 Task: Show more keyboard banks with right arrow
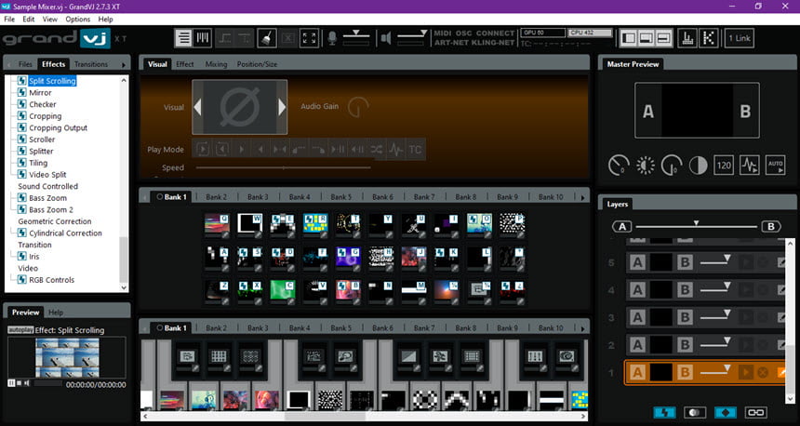click(583, 328)
